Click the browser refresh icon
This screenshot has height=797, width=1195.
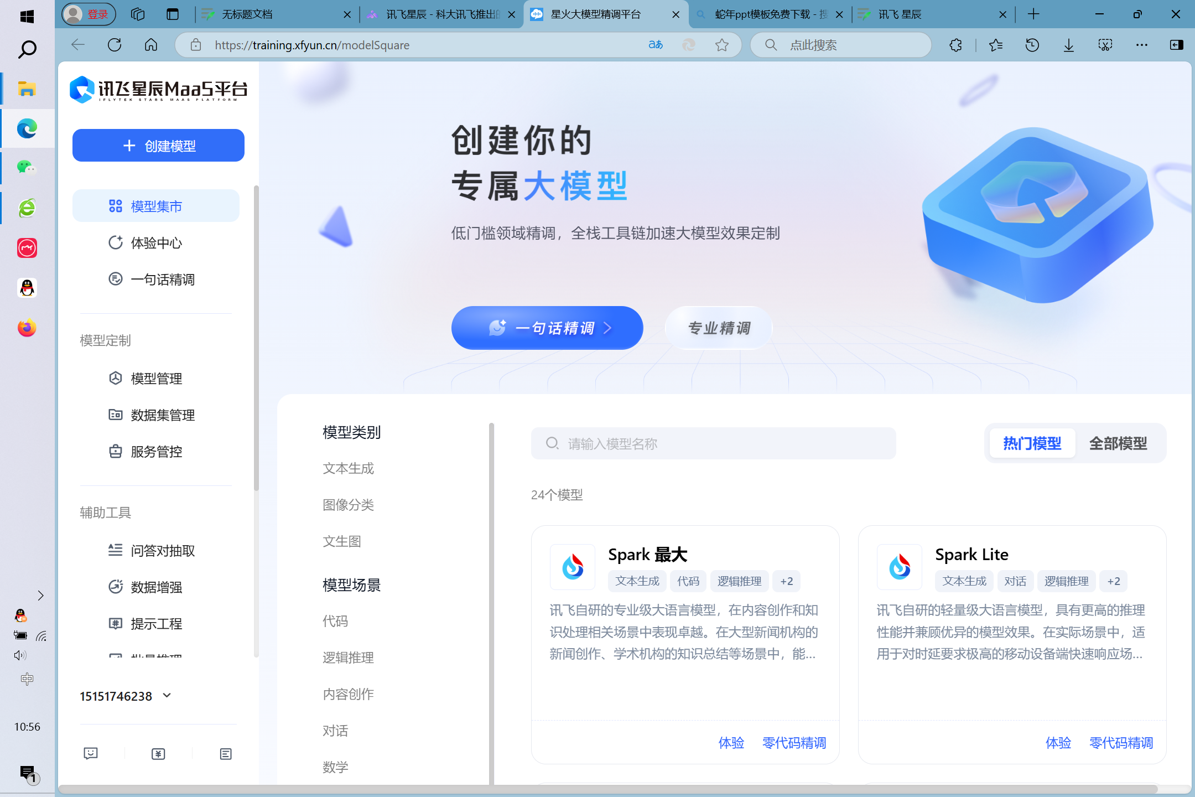coord(115,45)
